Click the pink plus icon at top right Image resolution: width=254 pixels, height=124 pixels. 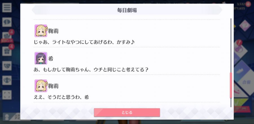(248, 4)
